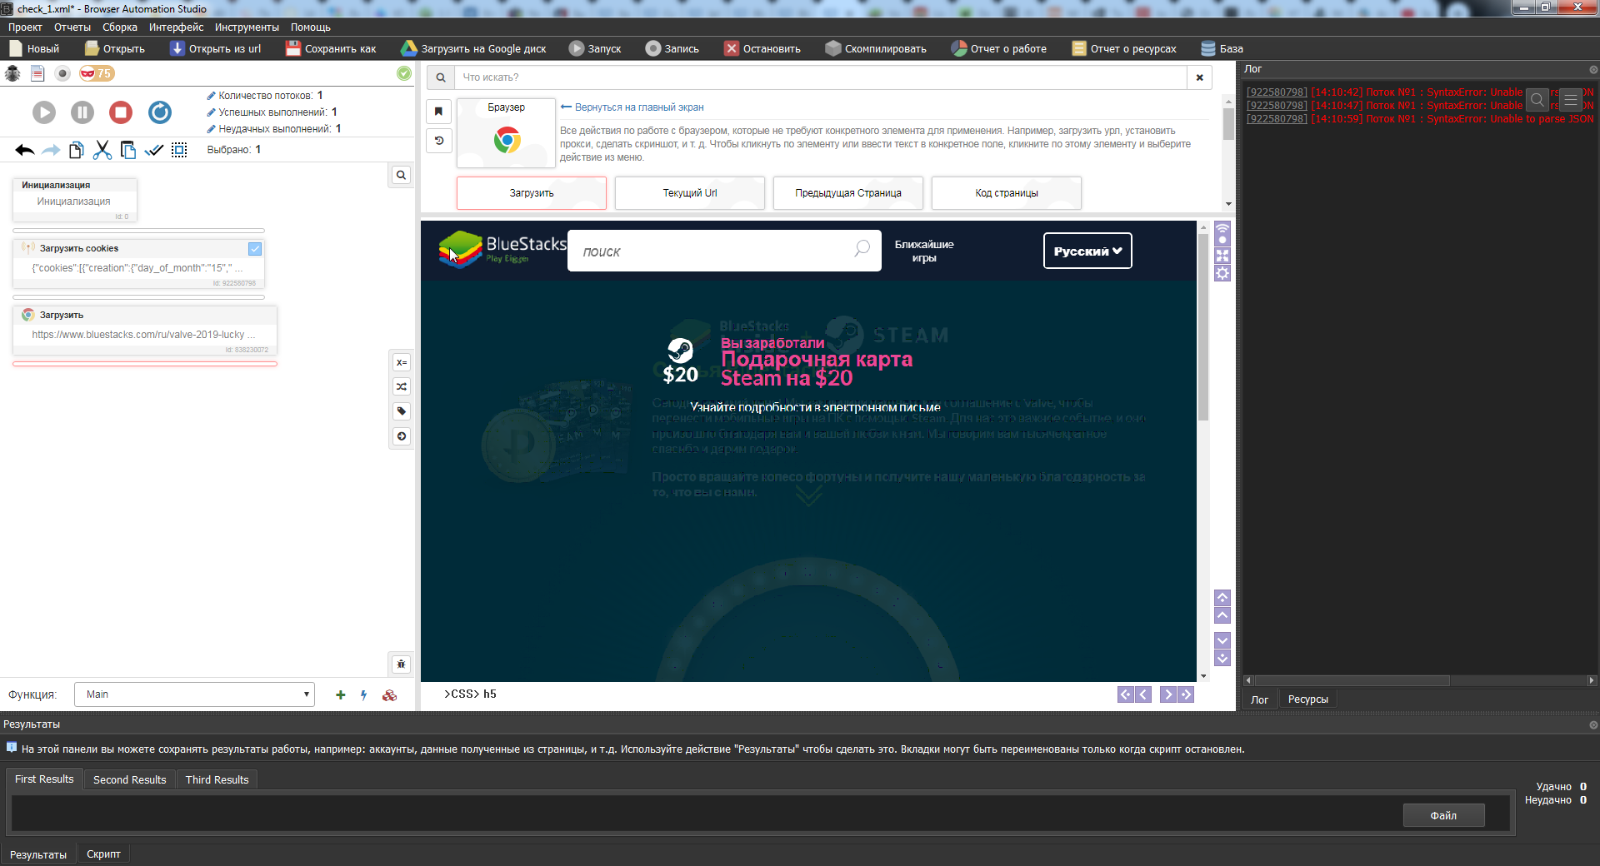
Task: Pause script execution with the pause button
Action: click(x=82, y=112)
